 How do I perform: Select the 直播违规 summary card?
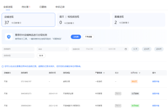tap(139, 20)
